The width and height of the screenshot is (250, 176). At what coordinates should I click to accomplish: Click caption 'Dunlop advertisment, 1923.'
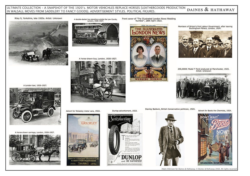tap(125, 111)
